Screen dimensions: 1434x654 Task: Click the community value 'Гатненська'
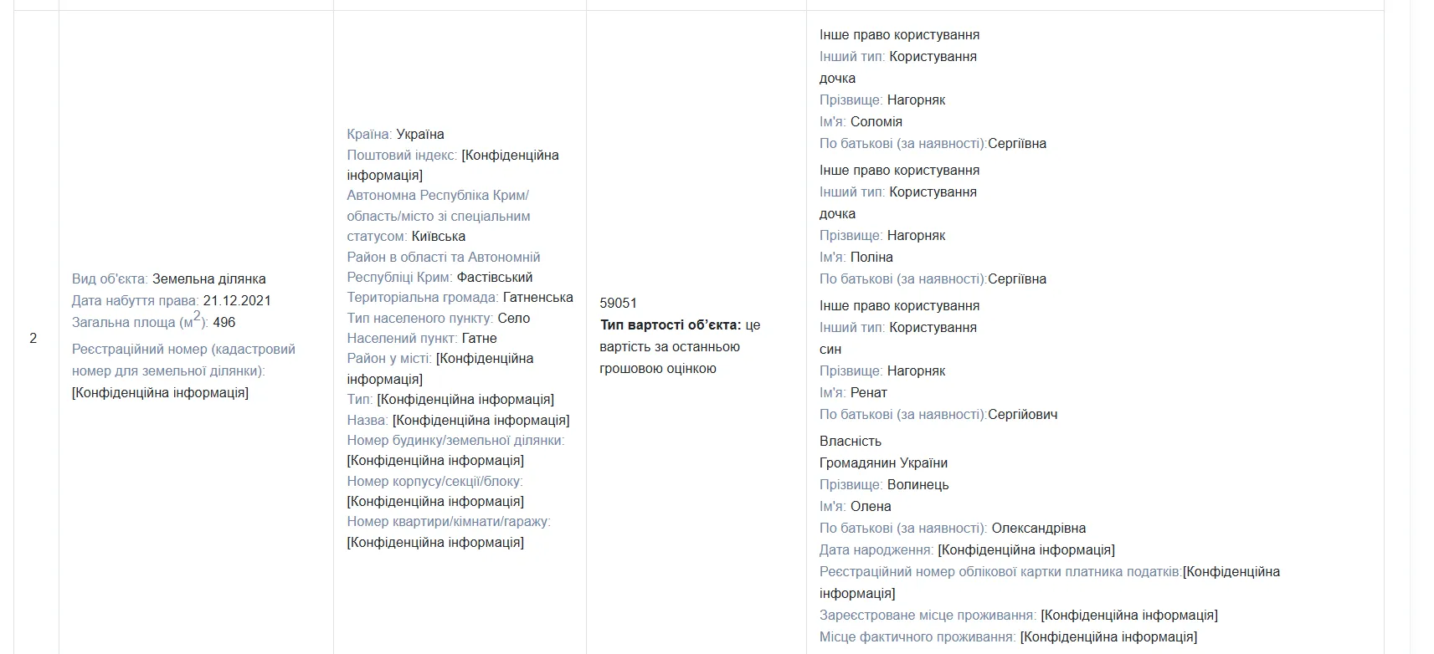coord(538,297)
